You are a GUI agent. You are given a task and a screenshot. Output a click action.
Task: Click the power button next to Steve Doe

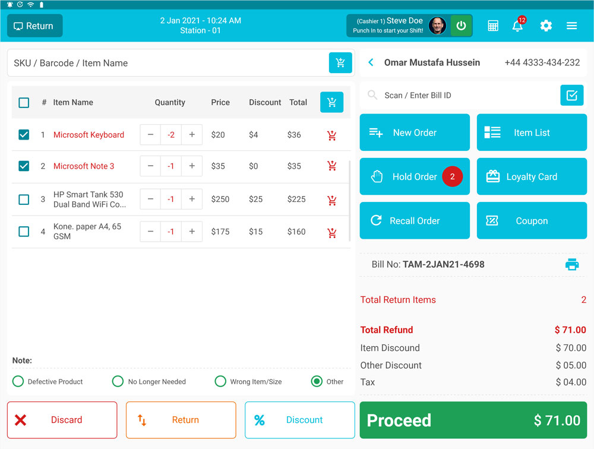coord(462,26)
